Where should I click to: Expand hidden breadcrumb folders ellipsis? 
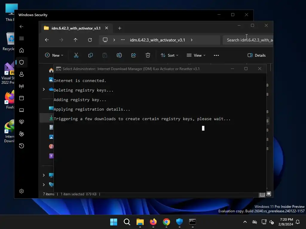pyautogui.click(x=123, y=40)
